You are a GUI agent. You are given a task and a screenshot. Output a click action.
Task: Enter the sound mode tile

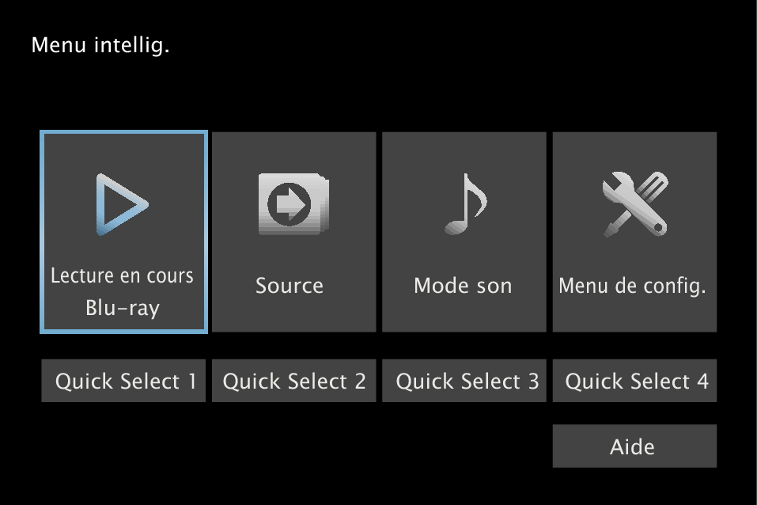[464, 232]
